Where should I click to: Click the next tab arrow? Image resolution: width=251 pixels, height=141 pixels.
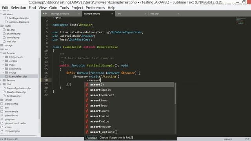pyautogui.click(x=46, y=14)
